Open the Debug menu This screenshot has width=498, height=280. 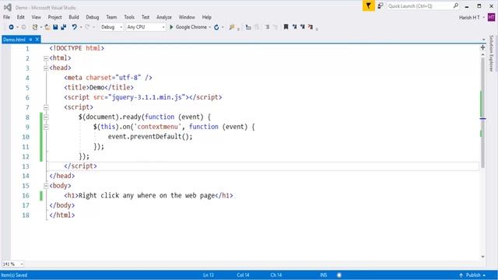pos(93,17)
